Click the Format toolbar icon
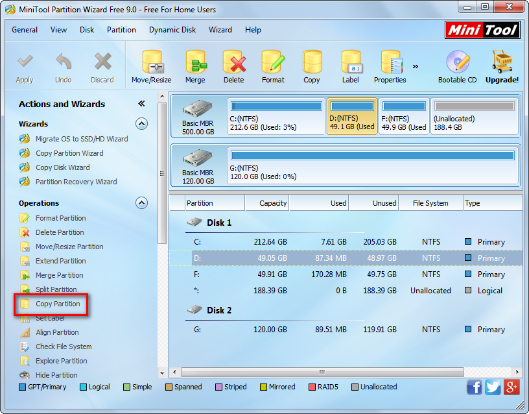 (274, 62)
